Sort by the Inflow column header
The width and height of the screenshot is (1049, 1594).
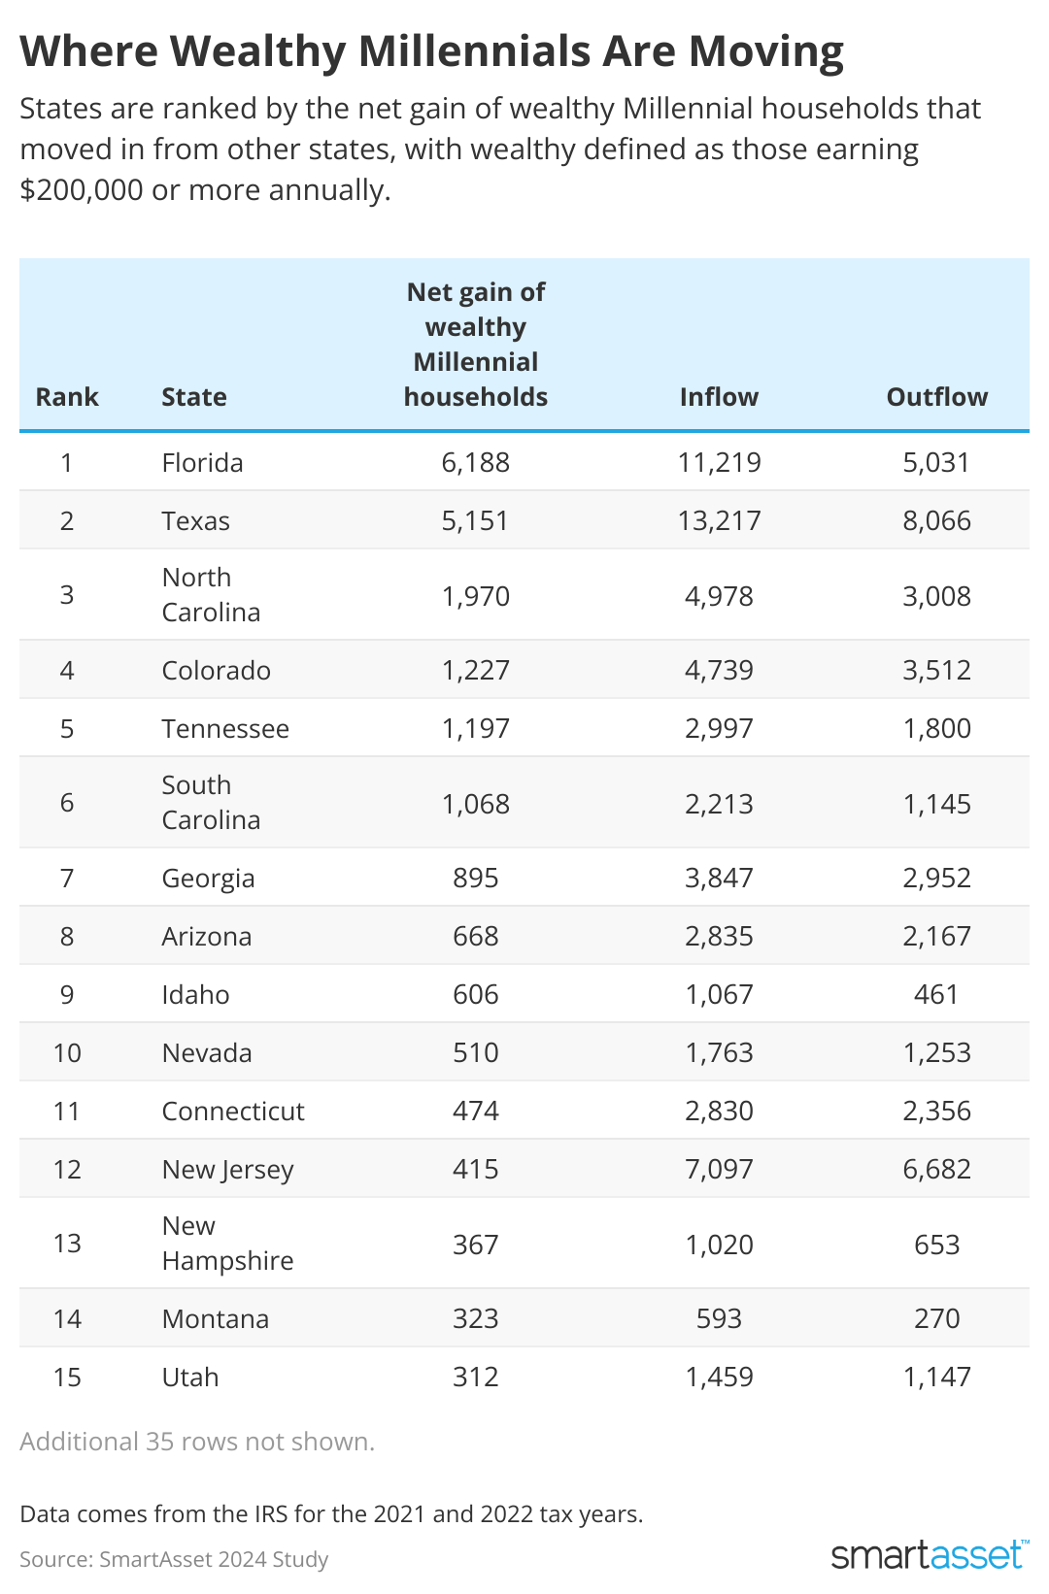[x=719, y=397]
